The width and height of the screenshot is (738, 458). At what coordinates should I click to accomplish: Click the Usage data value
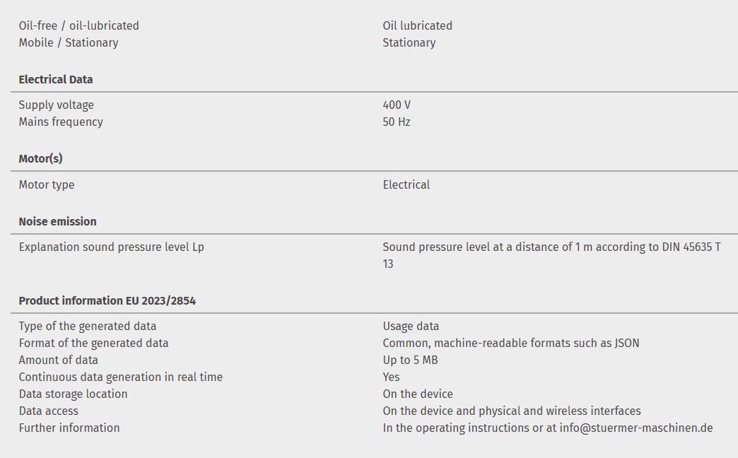pos(411,326)
